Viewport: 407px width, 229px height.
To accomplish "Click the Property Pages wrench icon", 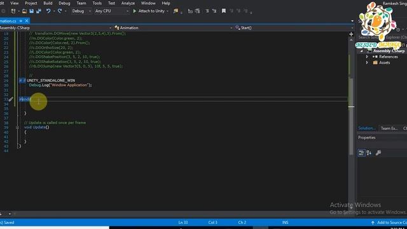I will pos(378,153).
